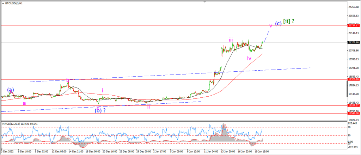Click the pink b wave label
The width and height of the screenshot is (361, 155).
pyautogui.click(x=68, y=80)
